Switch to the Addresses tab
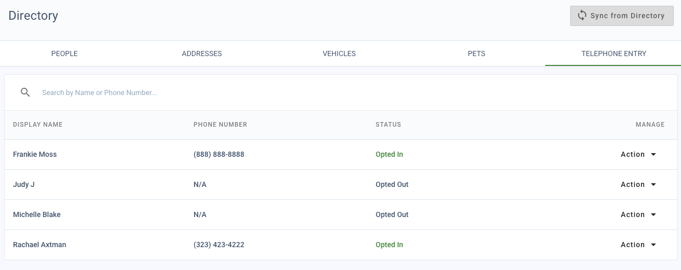Image resolution: width=681 pixels, height=270 pixels. (202, 53)
